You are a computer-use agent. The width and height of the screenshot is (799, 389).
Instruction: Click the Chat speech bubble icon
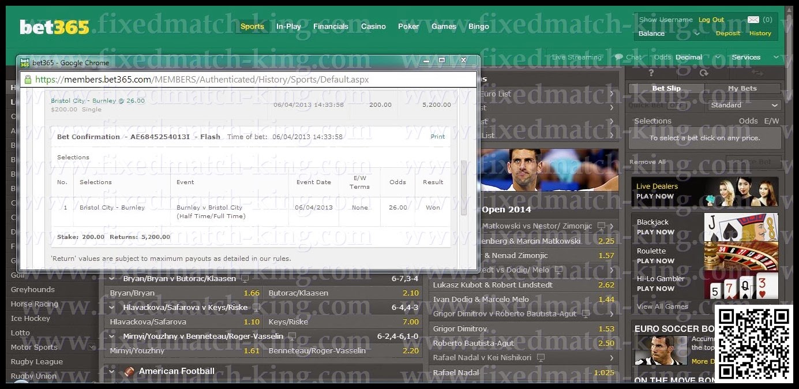(x=618, y=57)
